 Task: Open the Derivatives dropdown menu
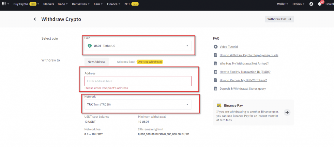[x=81, y=4]
